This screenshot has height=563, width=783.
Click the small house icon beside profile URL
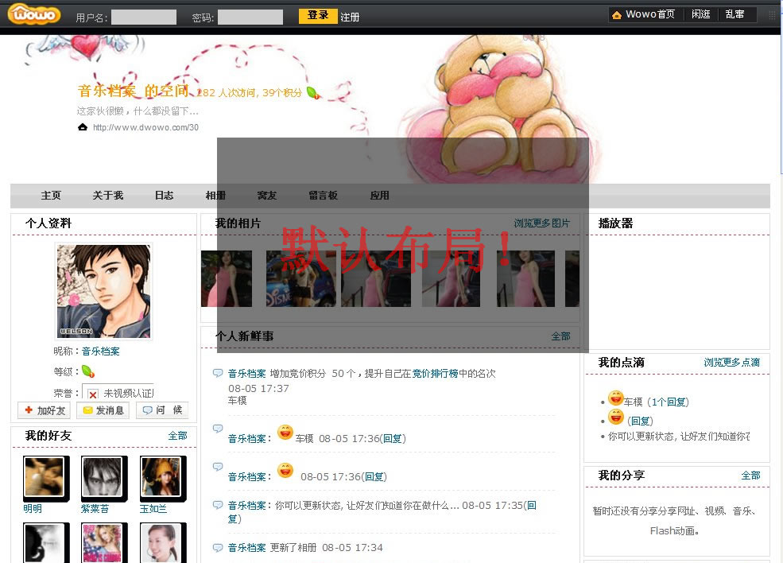click(x=83, y=127)
